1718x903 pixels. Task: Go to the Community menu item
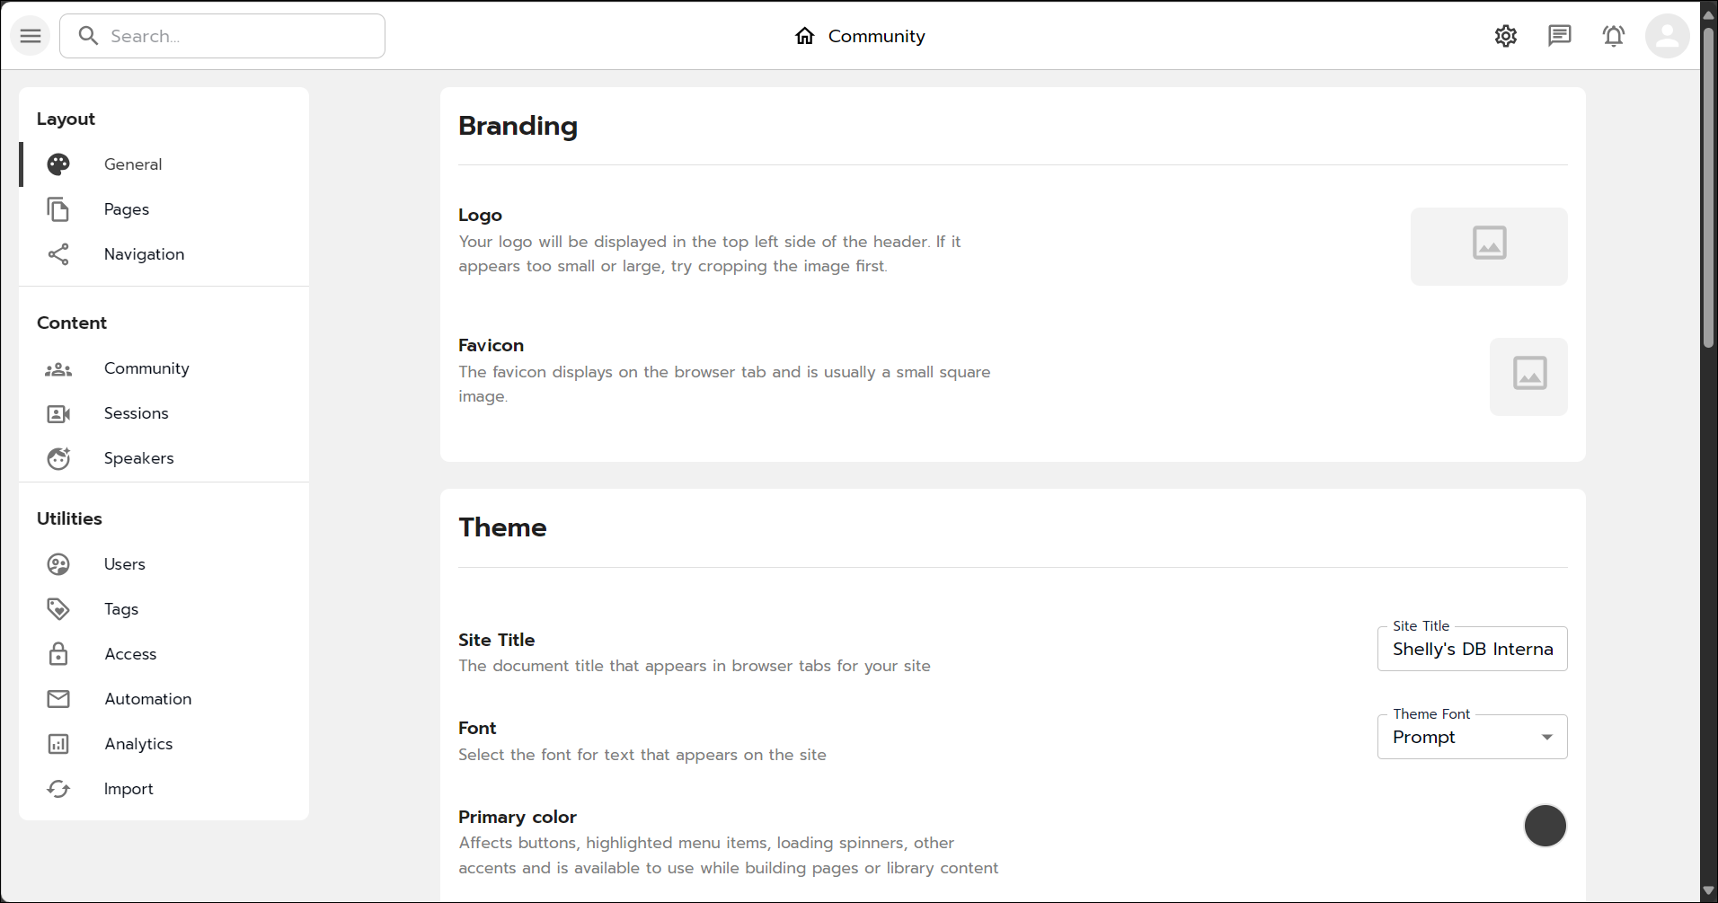146,368
